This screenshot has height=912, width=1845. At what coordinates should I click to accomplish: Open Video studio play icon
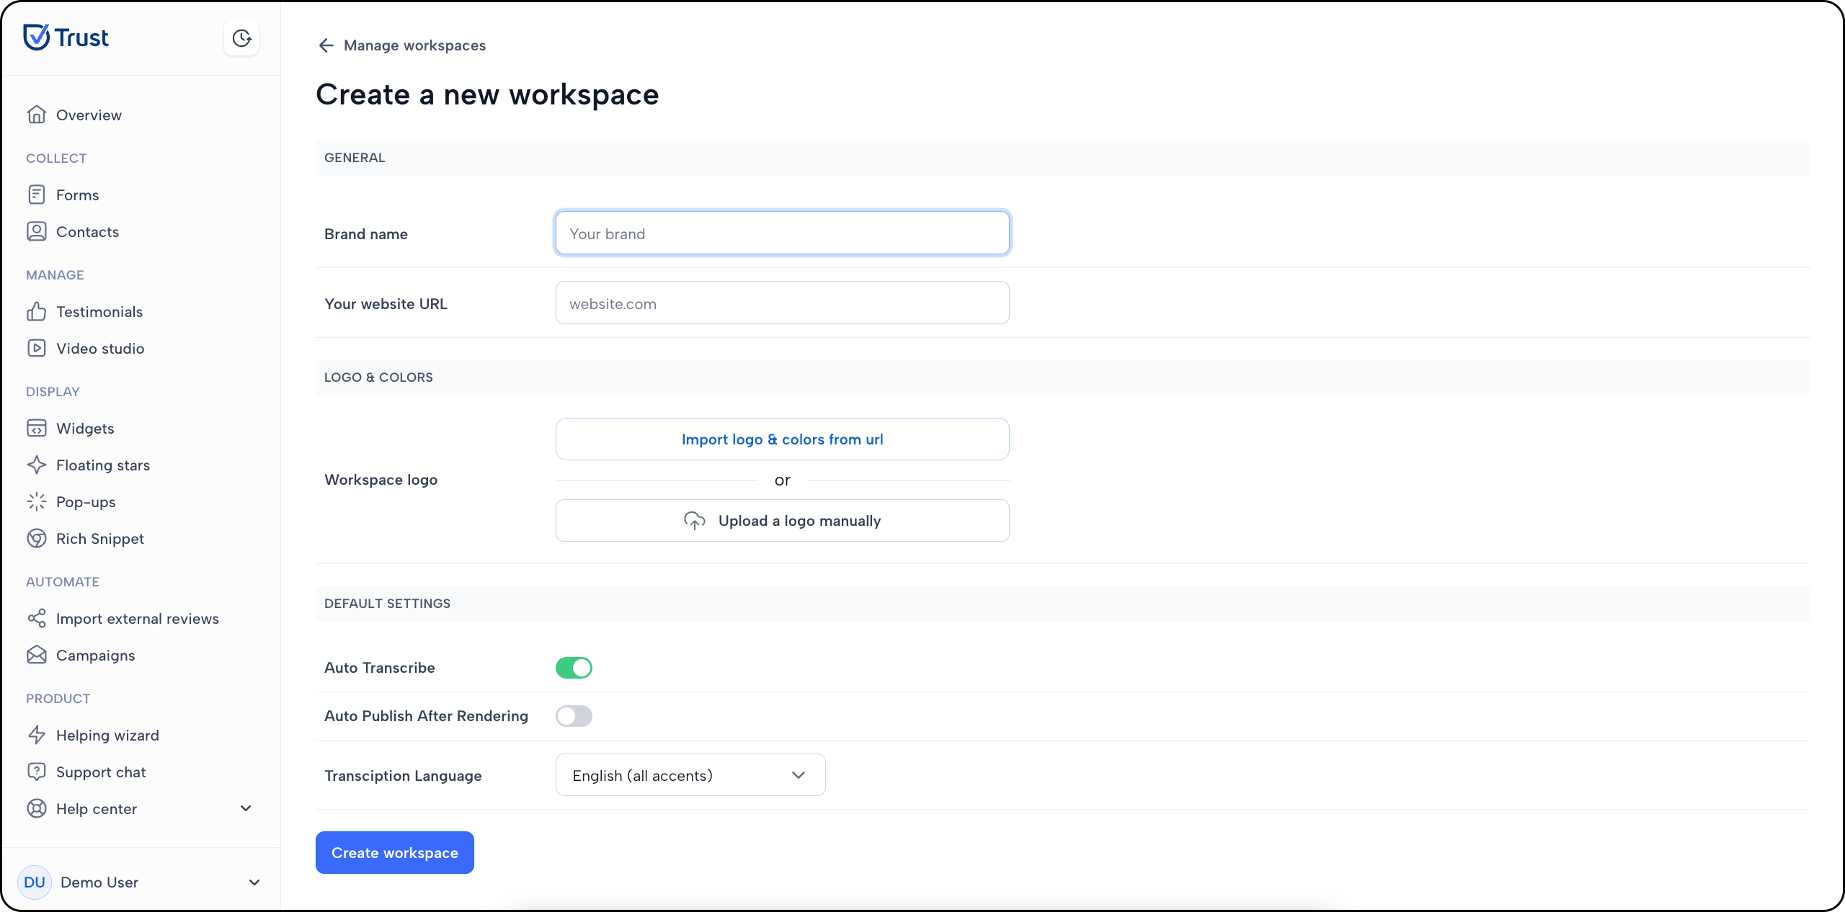pos(36,348)
